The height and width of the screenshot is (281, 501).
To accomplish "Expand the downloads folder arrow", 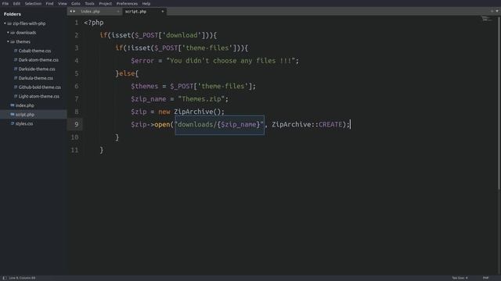I will click(8, 33).
